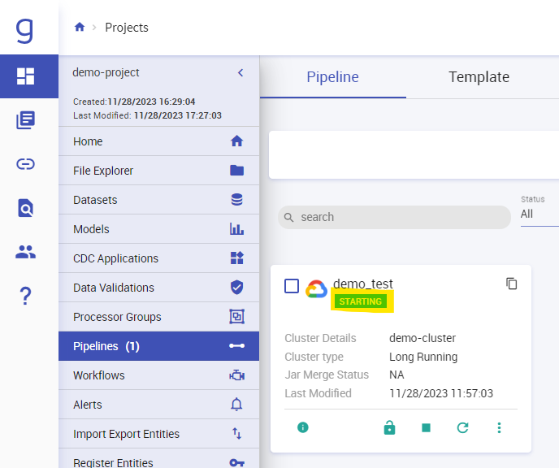
Task: Click the lock icon on demo_test card
Action: point(389,427)
